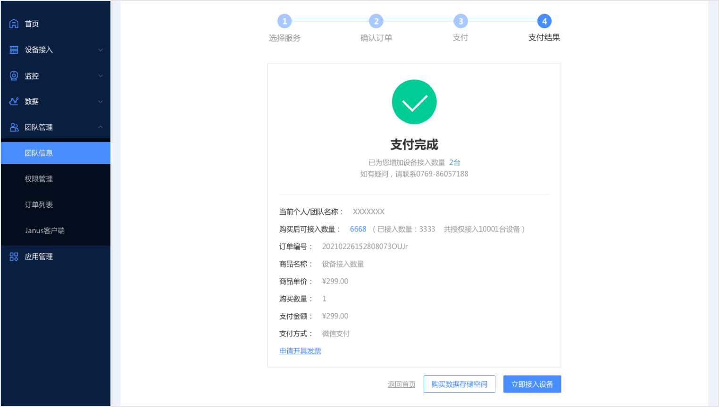
Task: Click the device access icon
Action: pos(14,50)
